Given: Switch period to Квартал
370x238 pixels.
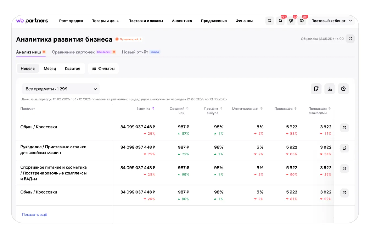Looking at the screenshot, I should click(x=72, y=69).
